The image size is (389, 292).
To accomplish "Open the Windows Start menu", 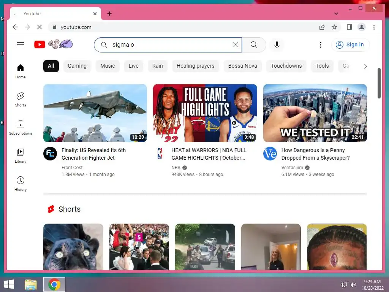I will point(9,284).
